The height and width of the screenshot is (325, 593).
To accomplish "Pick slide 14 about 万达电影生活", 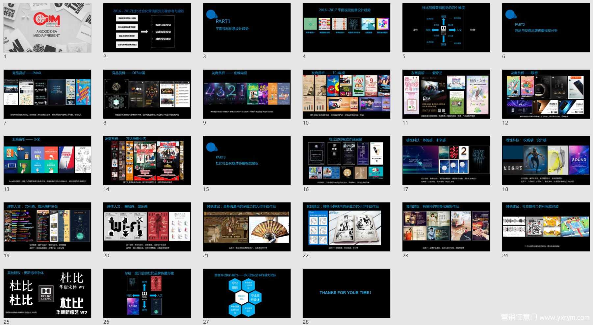I will pos(147,160).
